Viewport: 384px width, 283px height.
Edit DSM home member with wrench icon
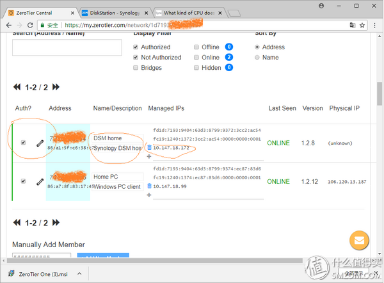pos(40,143)
